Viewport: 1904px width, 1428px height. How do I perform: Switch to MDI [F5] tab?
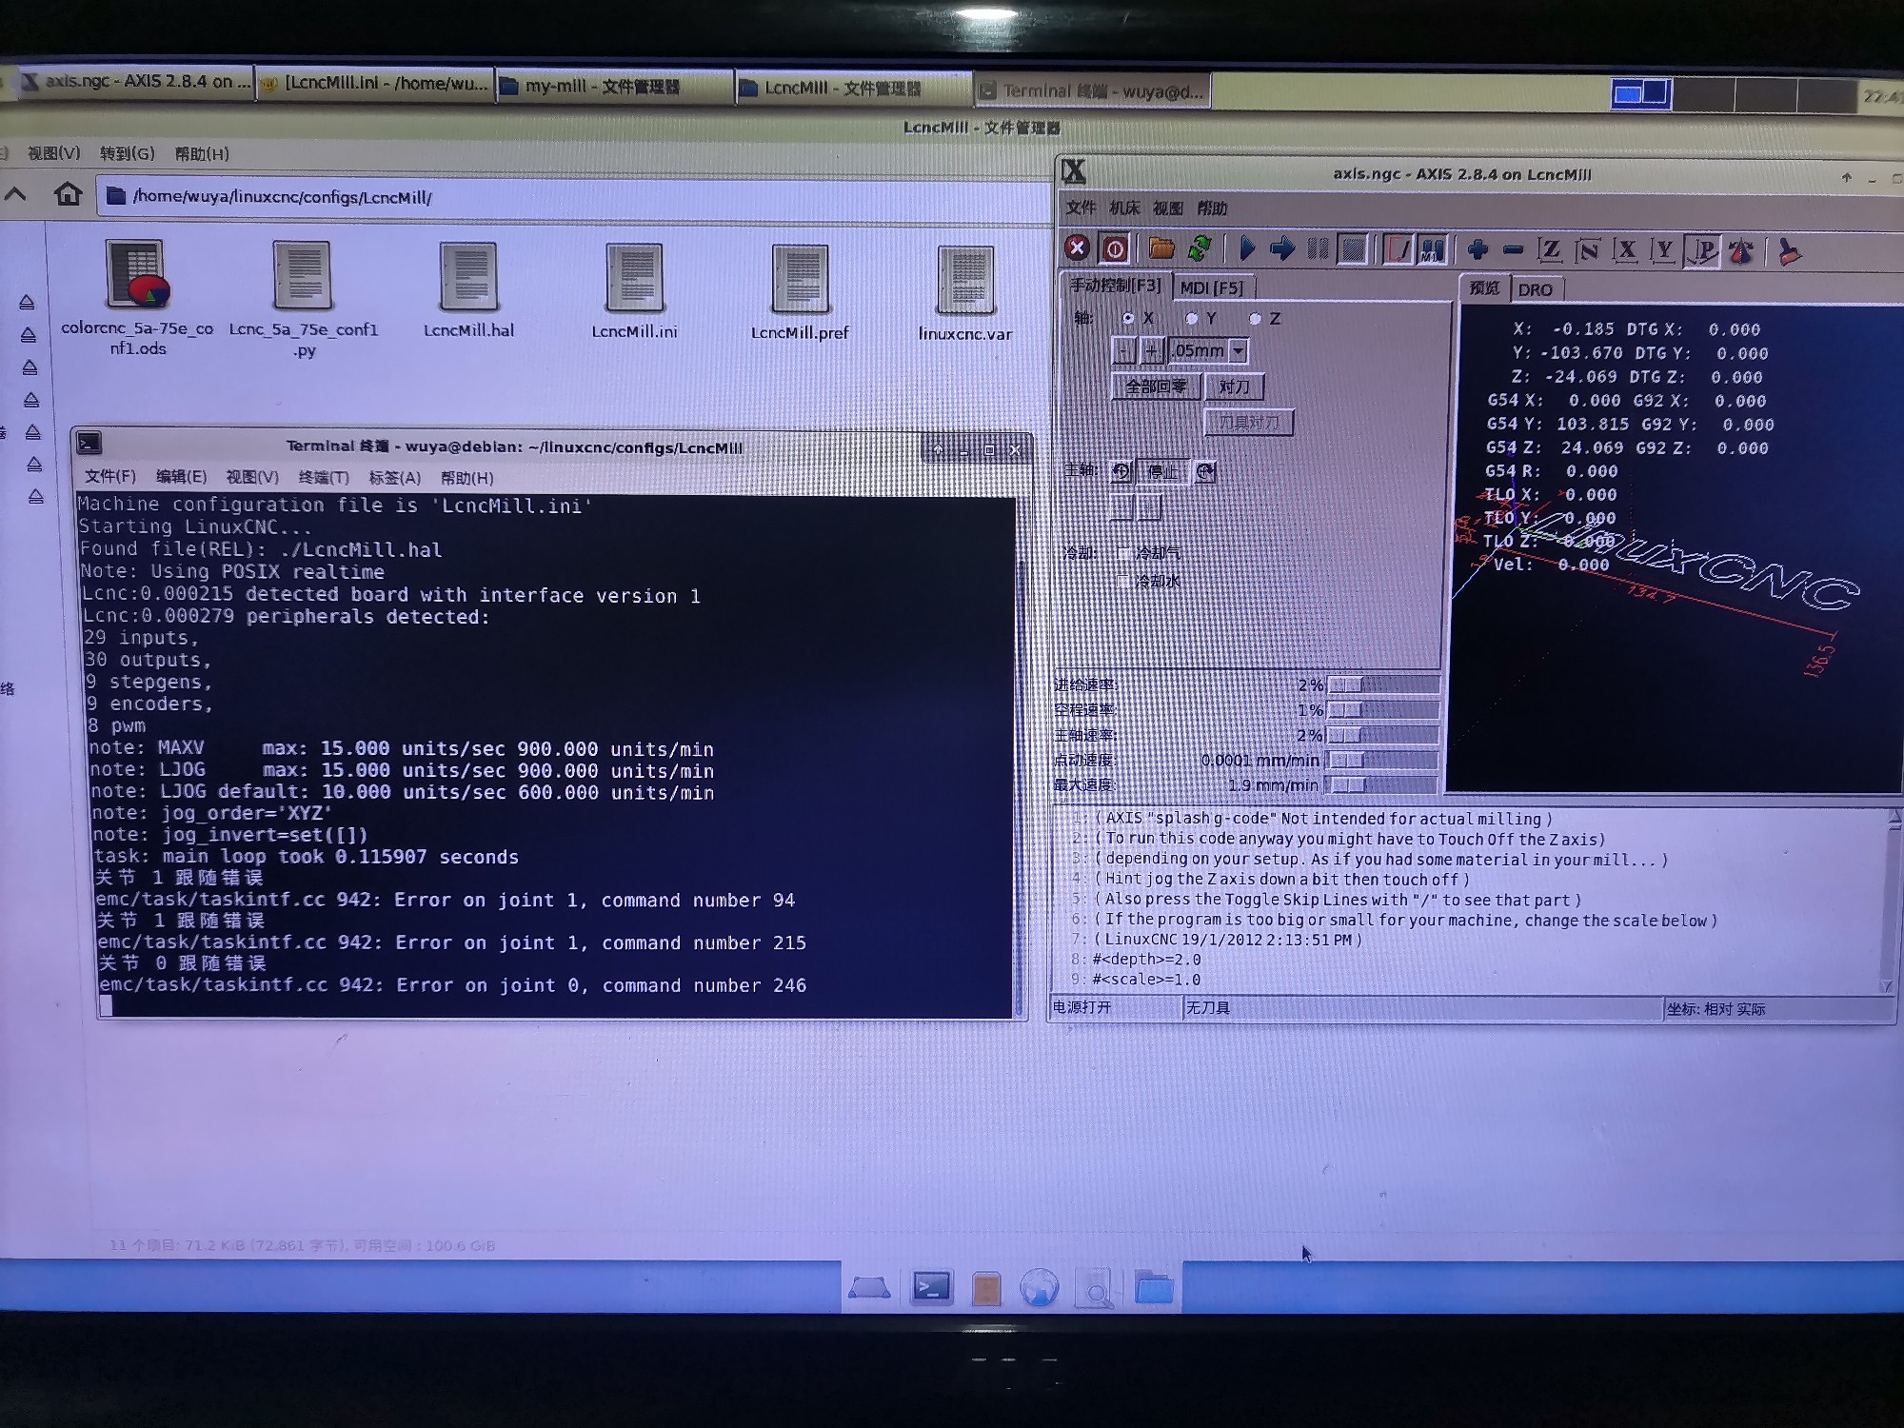pyautogui.click(x=1212, y=288)
